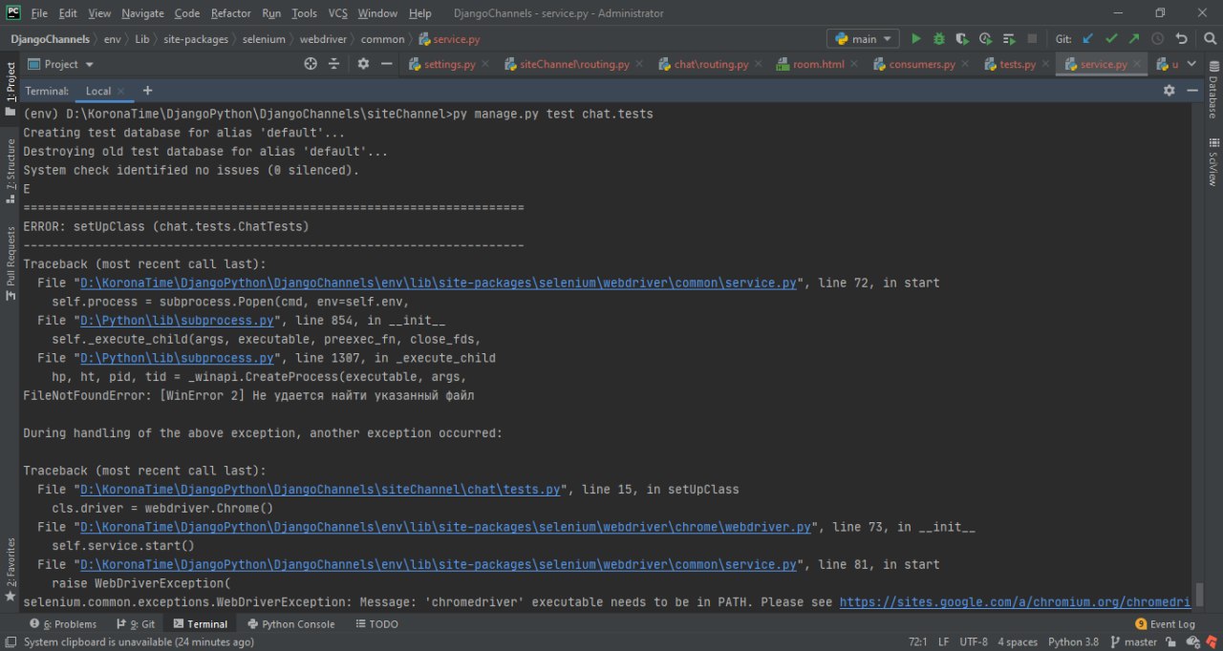Viewport: 1223px width, 651px height.
Task: Click the Stop square button
Action: 1032,39
